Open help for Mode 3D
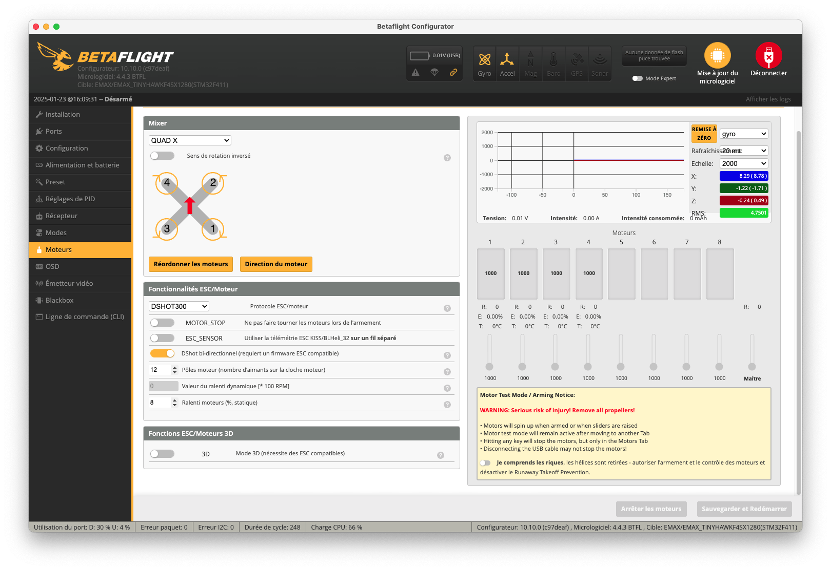831x570 pixels. (441, 455)
